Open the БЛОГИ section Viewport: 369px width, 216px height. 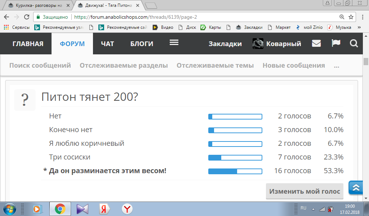pyautogui.click(x=142, y=44)
